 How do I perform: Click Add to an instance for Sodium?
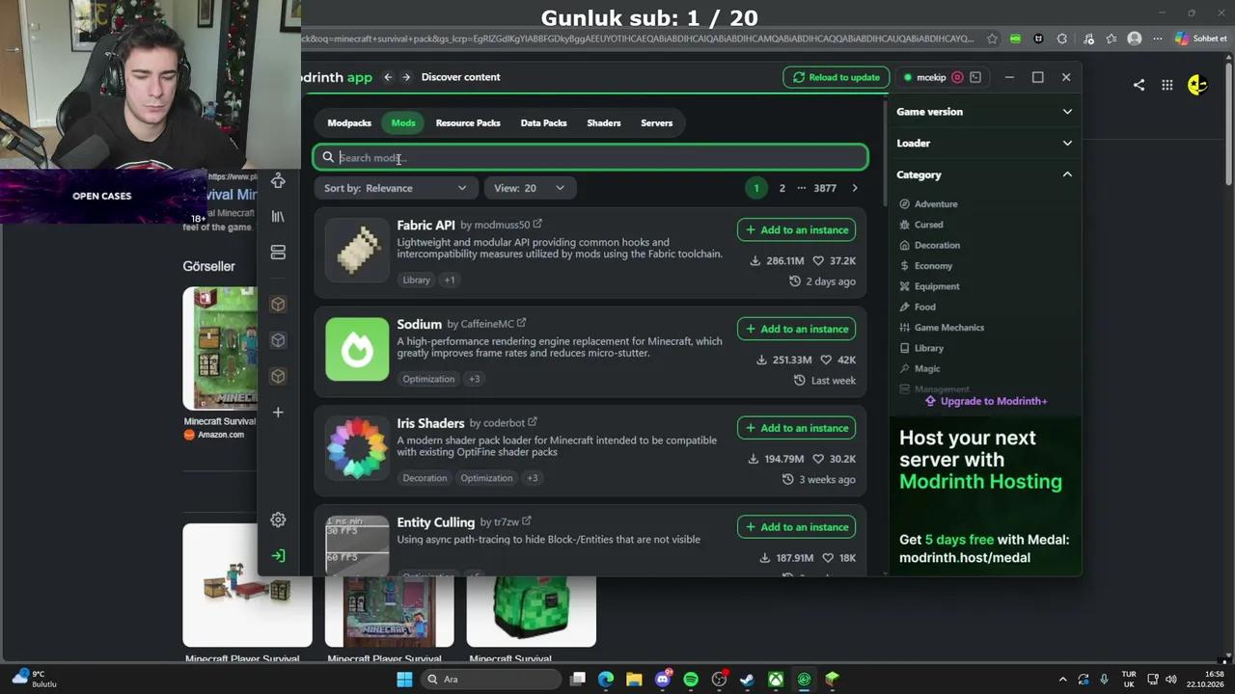click(x=796, y=329)
